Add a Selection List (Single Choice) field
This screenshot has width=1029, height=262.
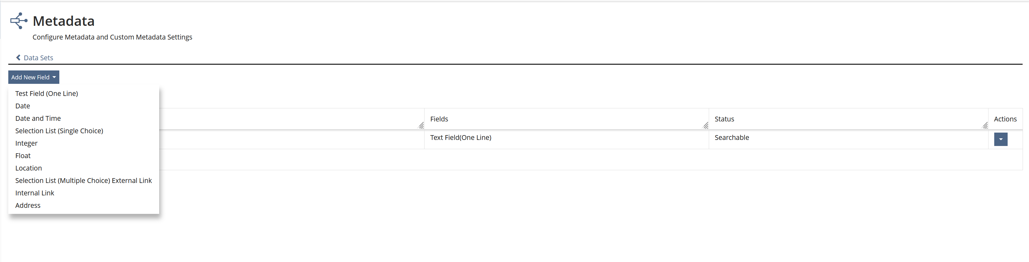pyautogui.click(x=59, y=131)
